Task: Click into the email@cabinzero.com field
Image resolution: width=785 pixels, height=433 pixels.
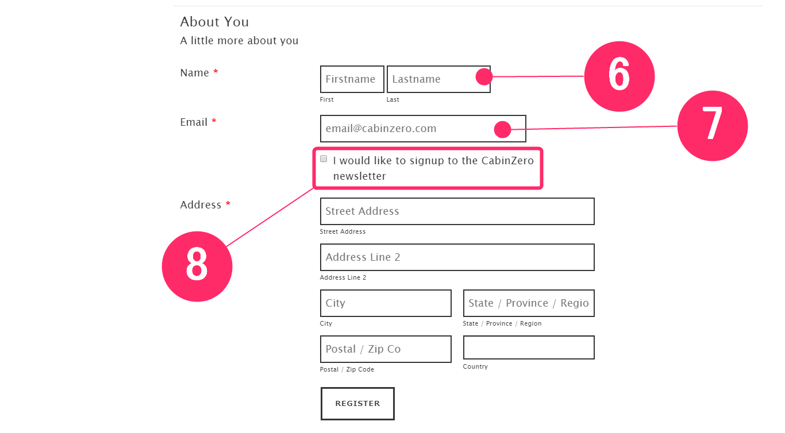Action: (423, 129)
